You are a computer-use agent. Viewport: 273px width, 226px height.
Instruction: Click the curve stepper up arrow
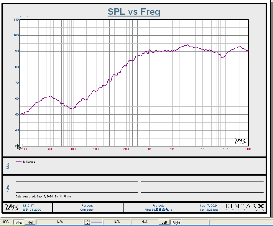(x=87, y=221)
